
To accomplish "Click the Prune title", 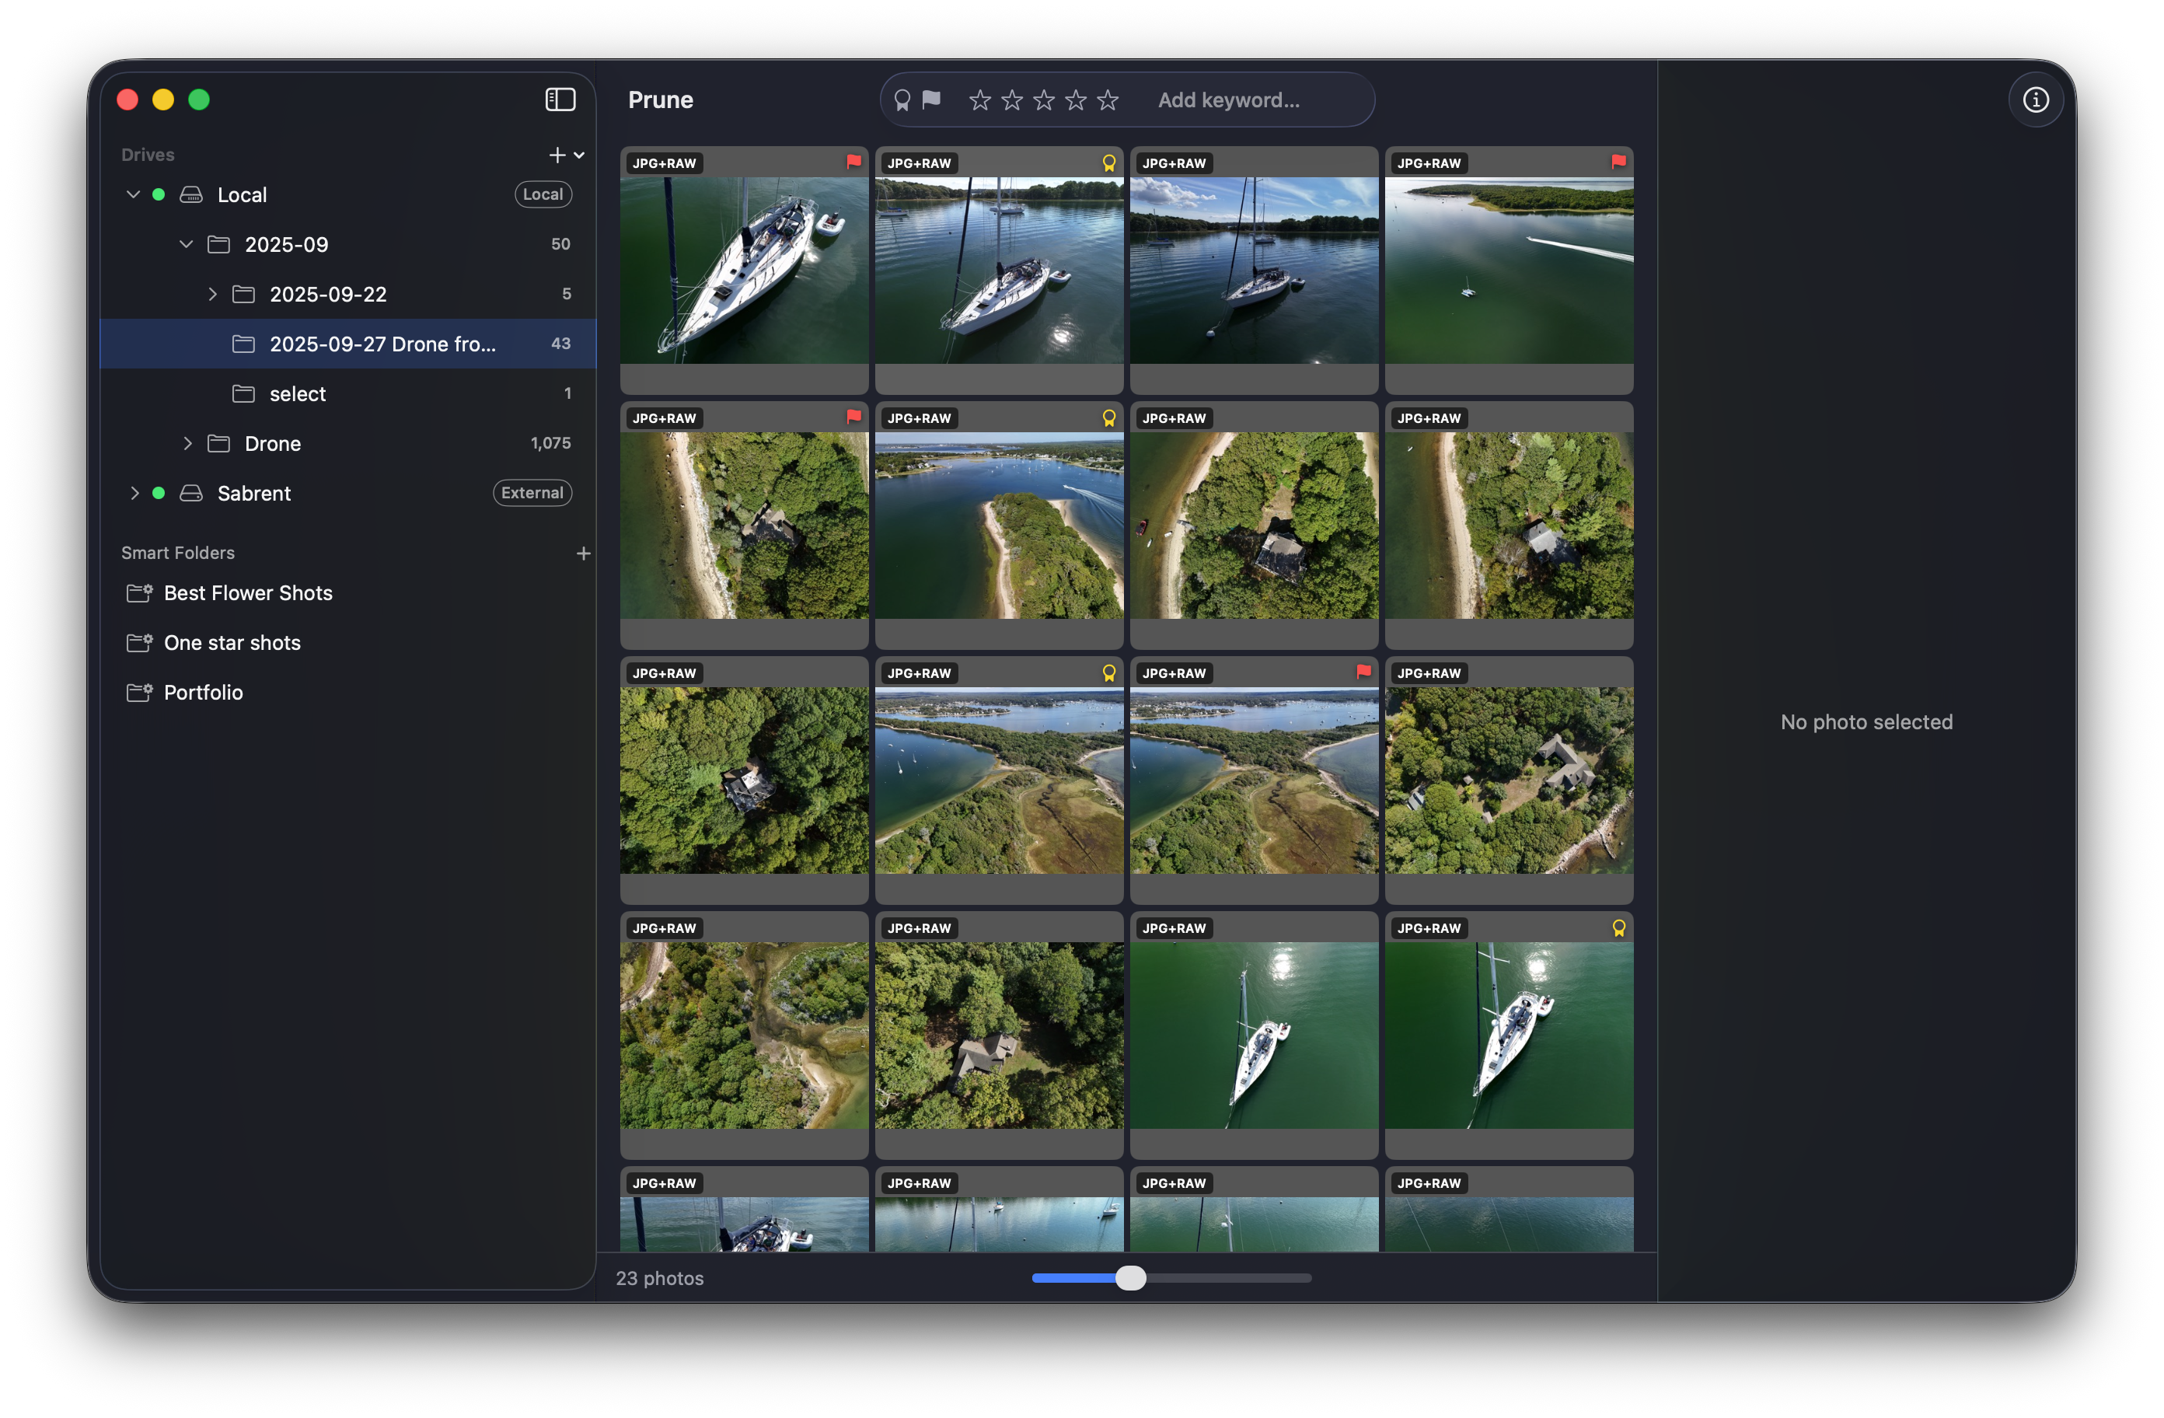I will pyautogui.click(x=660, y=100).
